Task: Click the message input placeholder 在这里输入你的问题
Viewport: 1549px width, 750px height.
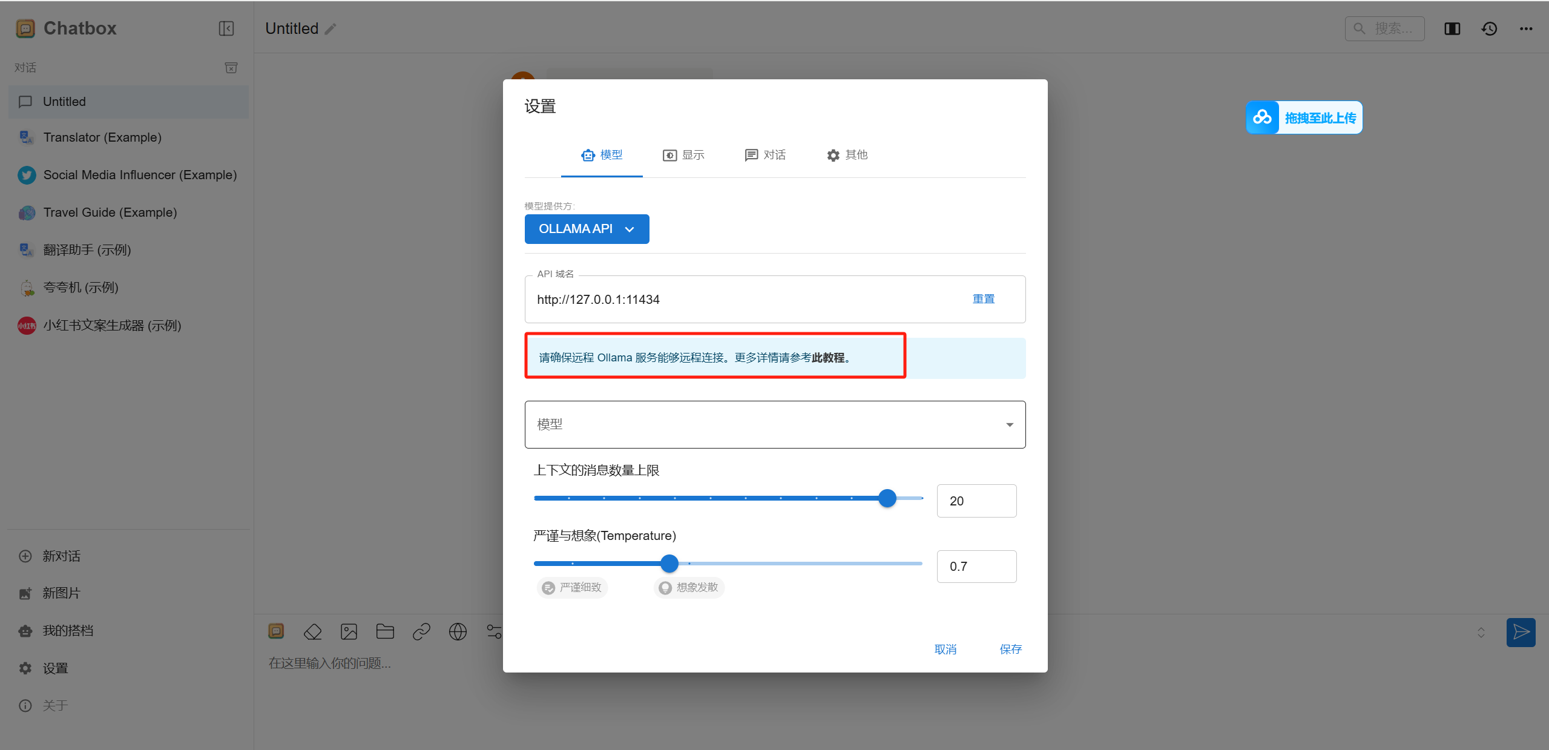Action: click(330, 663)
